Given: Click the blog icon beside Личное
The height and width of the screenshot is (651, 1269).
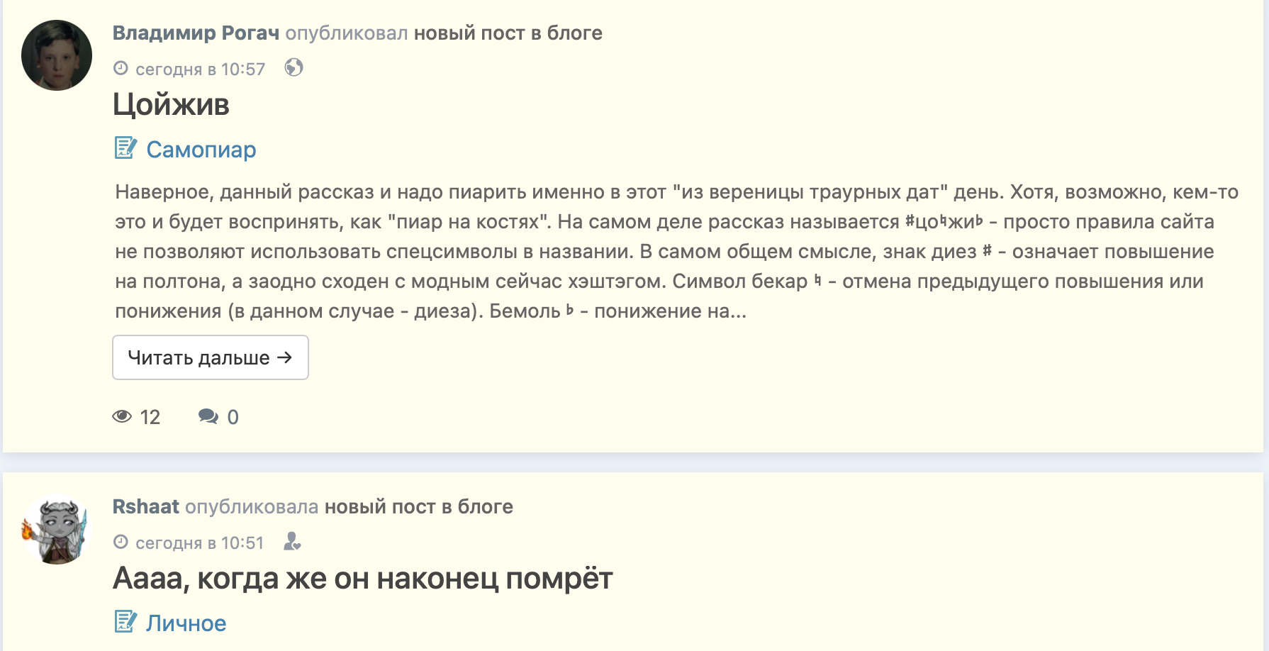Looking at the screenshot, I should 125,622.
